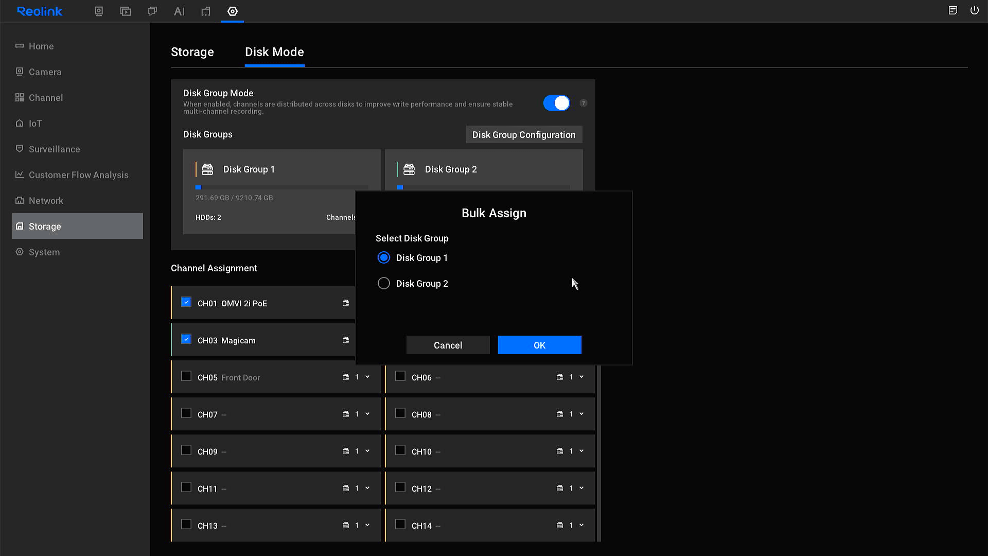The height and width of the screenshot is (556, 988).
Task: Click the disk icon in CH05 row
Action: coord(346,377)
